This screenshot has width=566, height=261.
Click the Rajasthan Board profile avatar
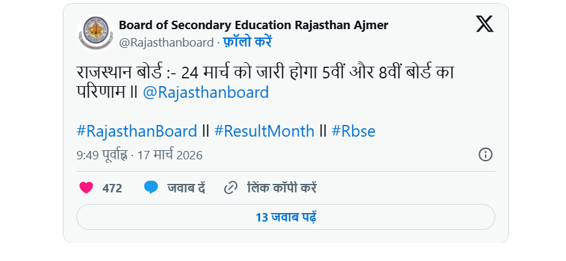tap(96, 33)
